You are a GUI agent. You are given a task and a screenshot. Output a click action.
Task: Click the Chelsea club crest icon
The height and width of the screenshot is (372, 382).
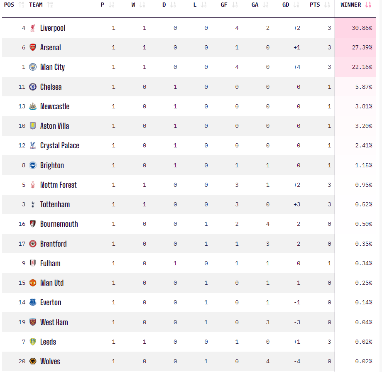coord(33,87)
